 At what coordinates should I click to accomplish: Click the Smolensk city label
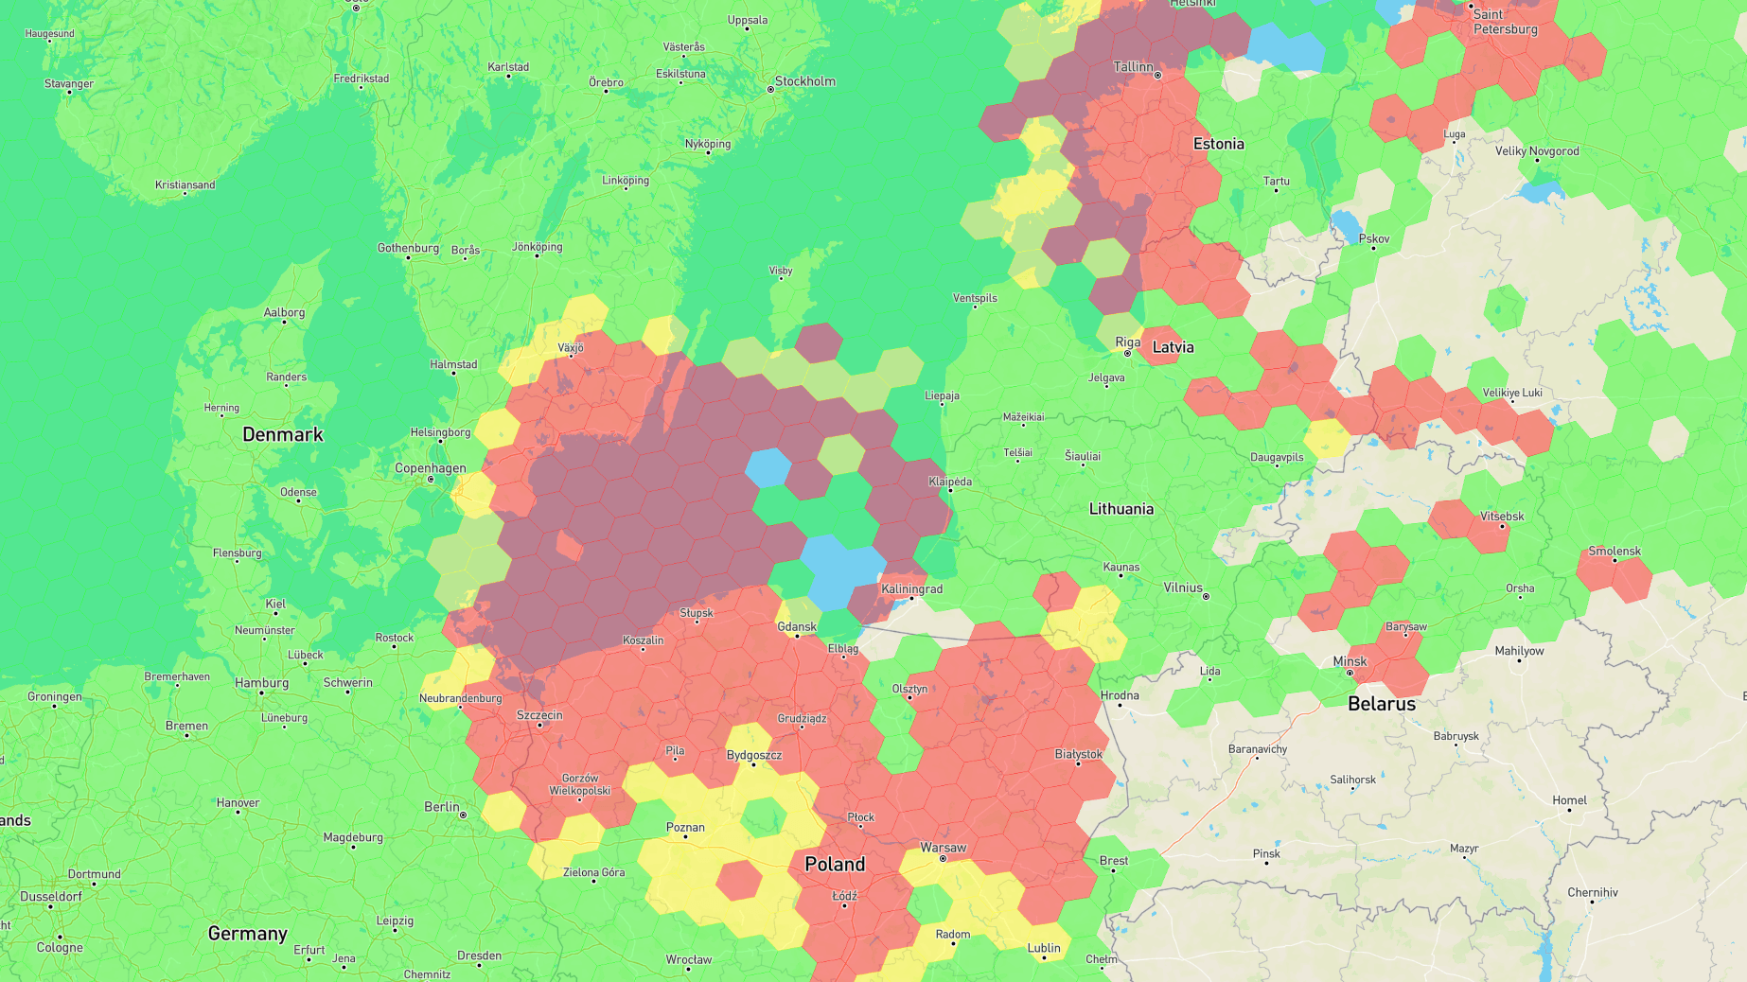tap(1615, 552)
